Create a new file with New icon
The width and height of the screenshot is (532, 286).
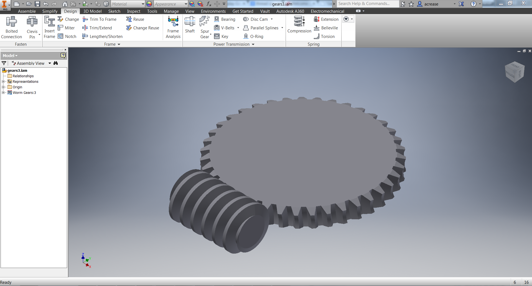pos(17,4)
